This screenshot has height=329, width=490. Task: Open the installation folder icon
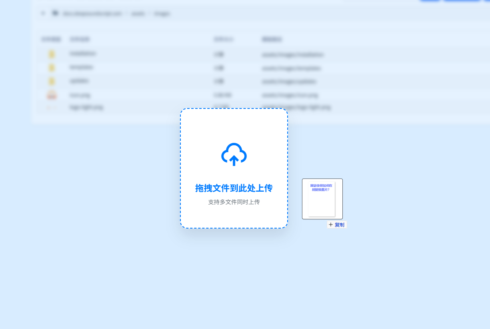tap(51, 54)
